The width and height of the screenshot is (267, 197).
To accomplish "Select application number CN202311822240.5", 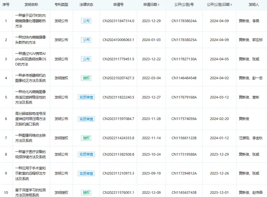I will coord(118,97).
